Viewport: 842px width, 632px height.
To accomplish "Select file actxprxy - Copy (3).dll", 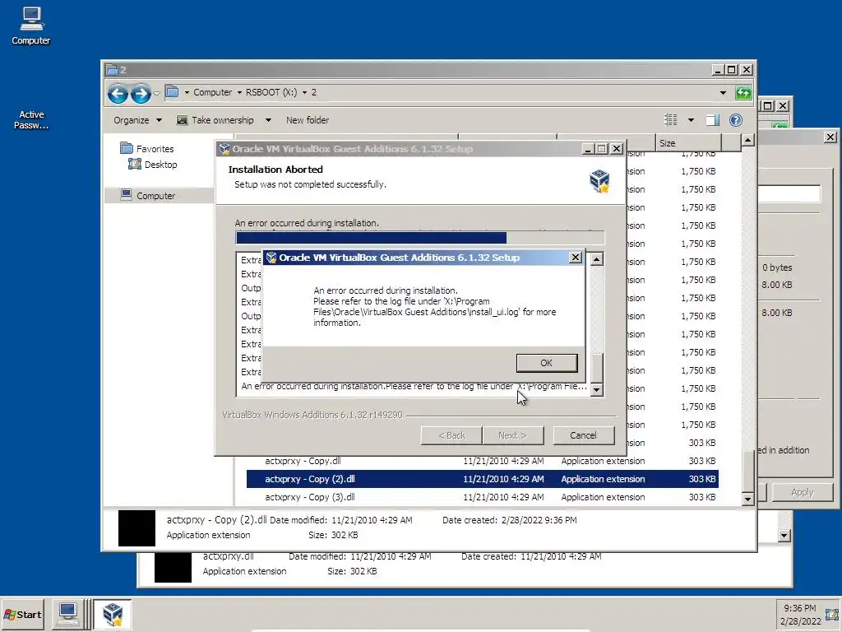I will pyautogui.click(x=309, y=497).
